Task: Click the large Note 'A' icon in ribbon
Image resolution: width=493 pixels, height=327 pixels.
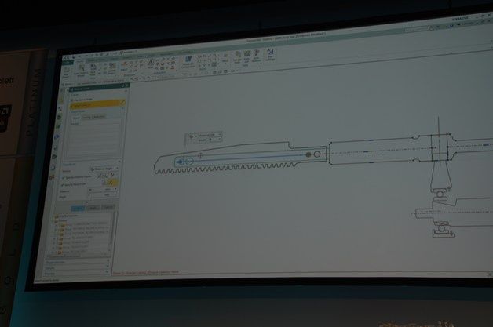Action: tap(151, 64)
